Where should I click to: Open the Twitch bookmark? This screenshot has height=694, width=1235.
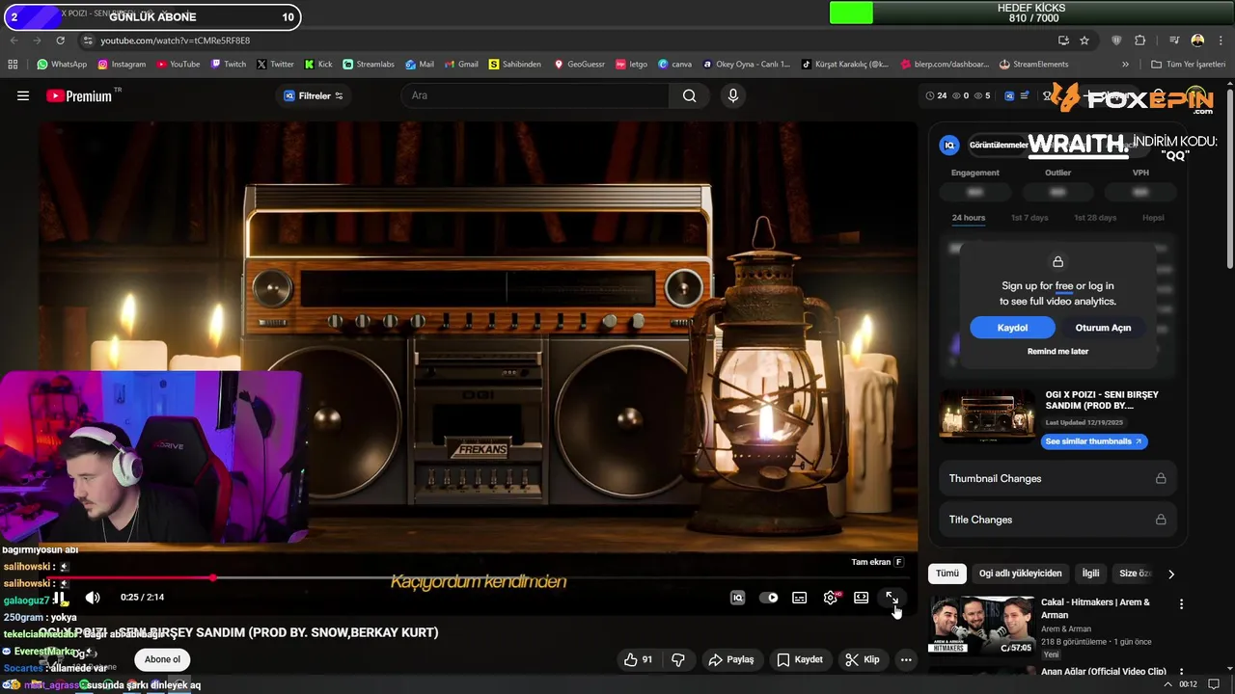coord(229,65)
